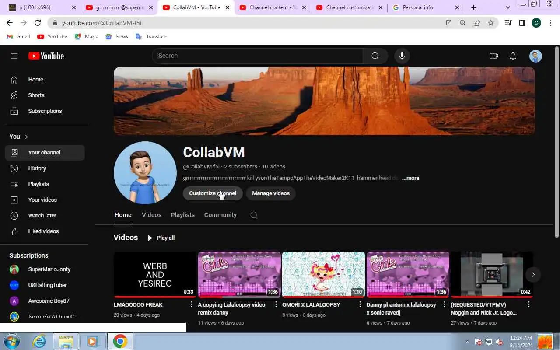Click Chrome back arrow
This screenshot has width=560, height=350.
pyautogui.click(x=10, y=23)
